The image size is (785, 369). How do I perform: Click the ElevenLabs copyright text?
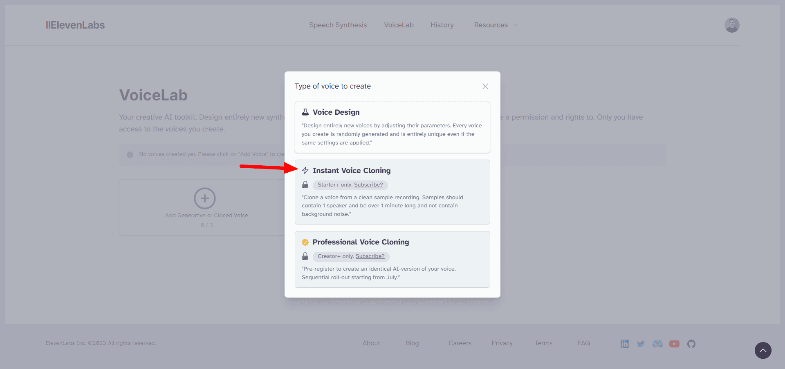click(x=101, y=343)
